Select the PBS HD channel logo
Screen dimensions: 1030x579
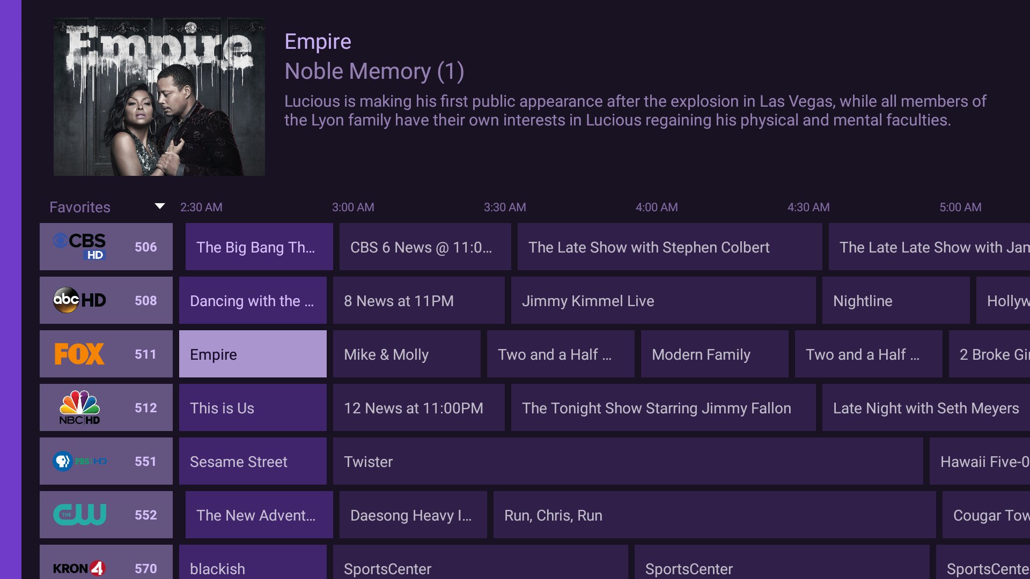click(x=79, y=461)
